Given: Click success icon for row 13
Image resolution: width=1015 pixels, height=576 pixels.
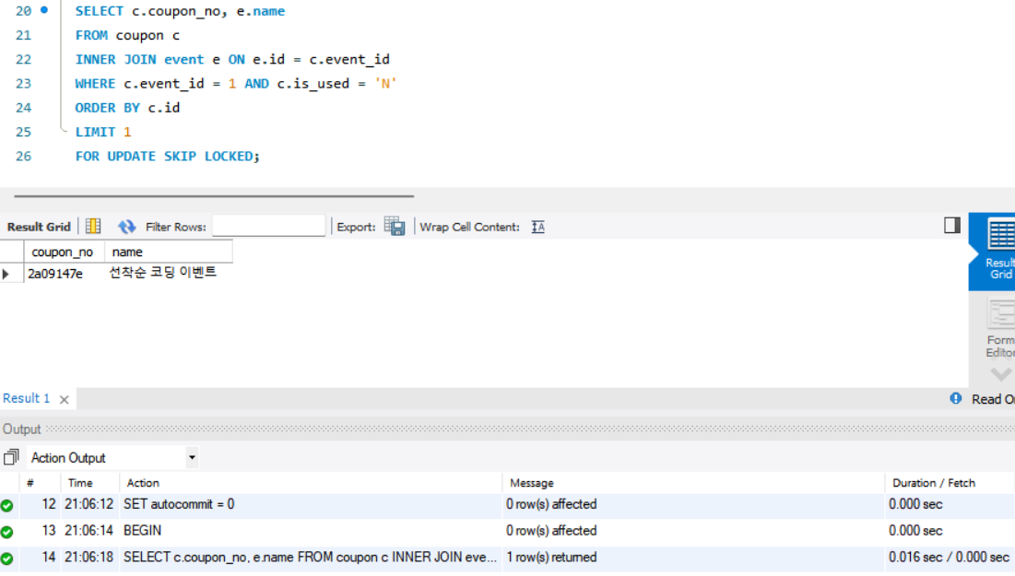Looking at the screenshot, I should [7, 532].
